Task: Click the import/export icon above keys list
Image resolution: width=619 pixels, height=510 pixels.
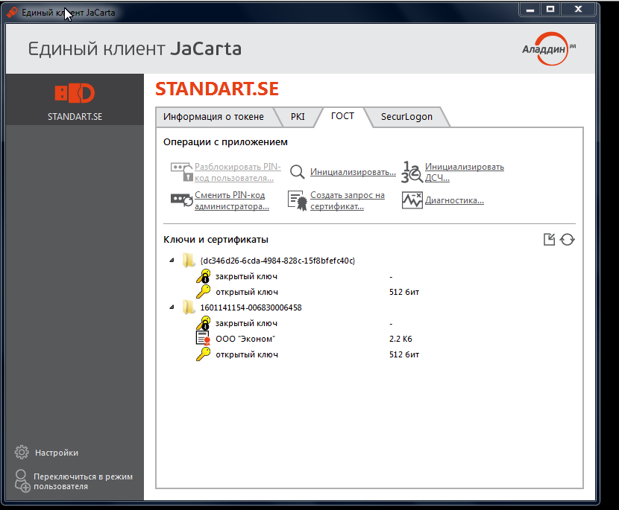Action: (549, 239)
